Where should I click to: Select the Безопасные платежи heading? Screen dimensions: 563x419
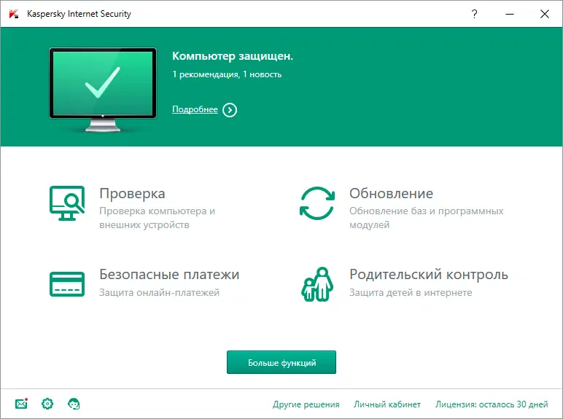(x=169, y=275)
